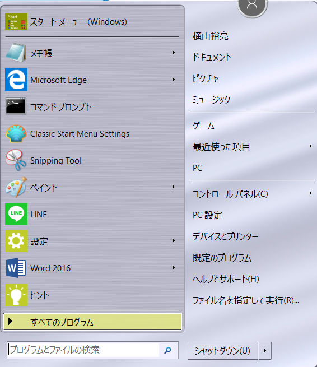This screenshot has height=367, width=317.
Task: Open ピクチャ folder
Action: coord(206,78)
